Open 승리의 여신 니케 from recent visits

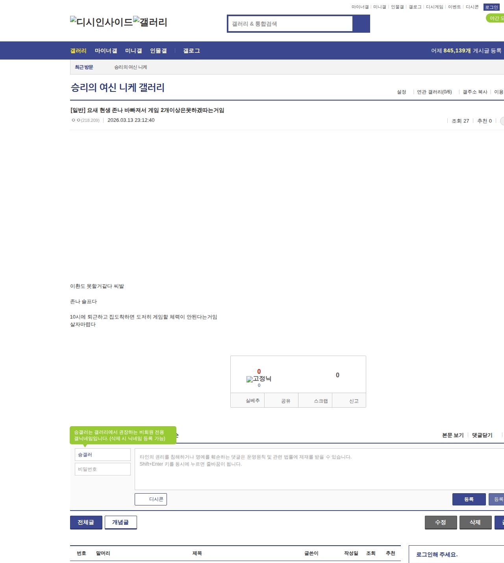click(131, 67)
